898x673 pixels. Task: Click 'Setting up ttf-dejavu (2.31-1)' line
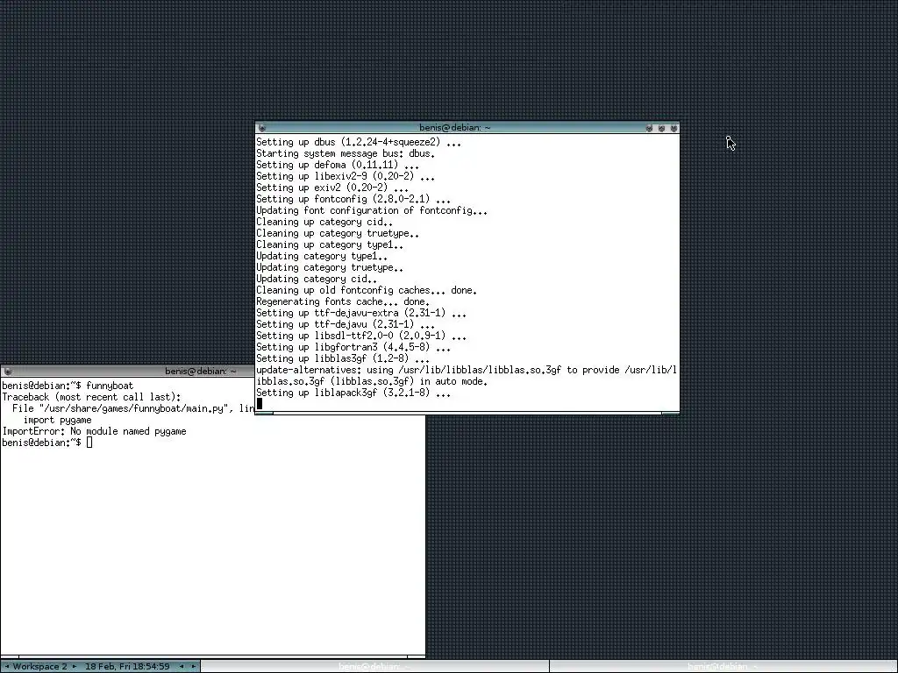coord(346,324)
